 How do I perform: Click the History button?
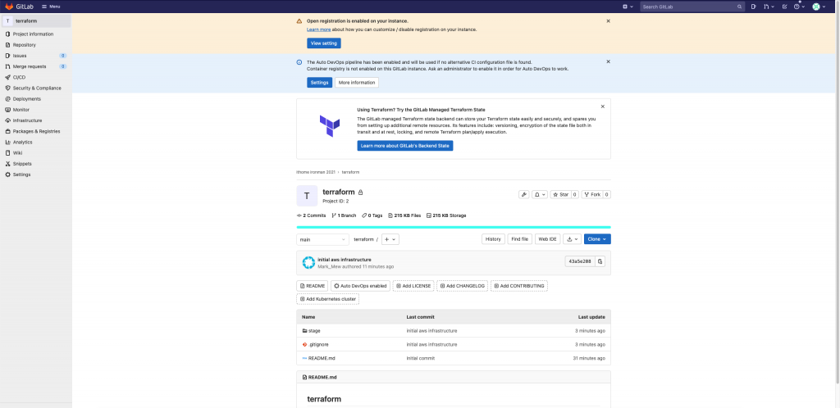[493, 239]
